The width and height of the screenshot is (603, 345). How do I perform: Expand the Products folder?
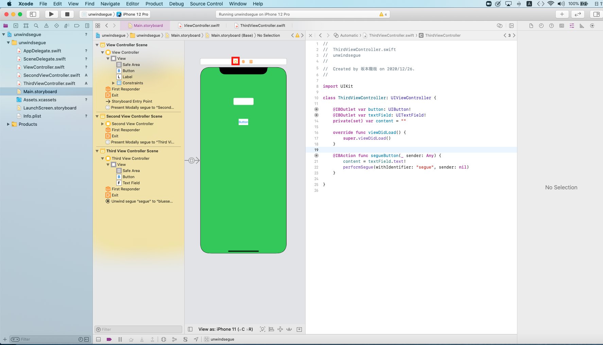[x=8, y=124]
